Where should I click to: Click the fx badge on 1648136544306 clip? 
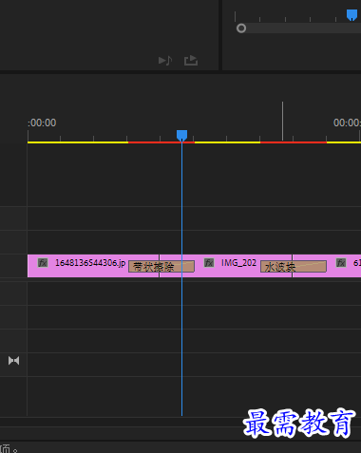click(43, 263)
